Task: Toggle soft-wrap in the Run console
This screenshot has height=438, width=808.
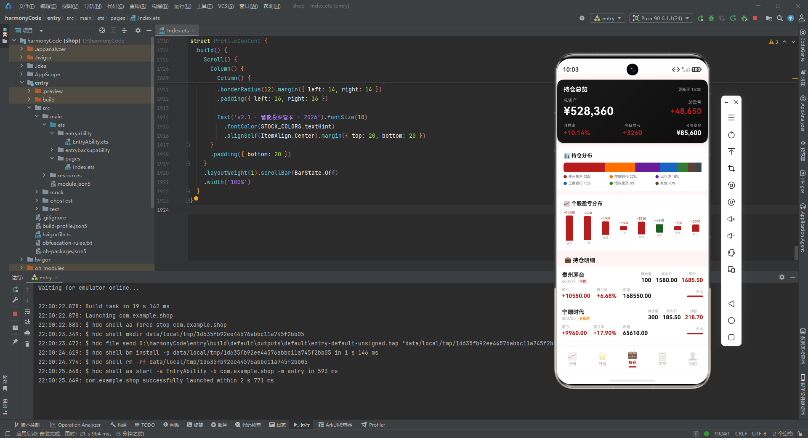Action: tap(27, 311)
